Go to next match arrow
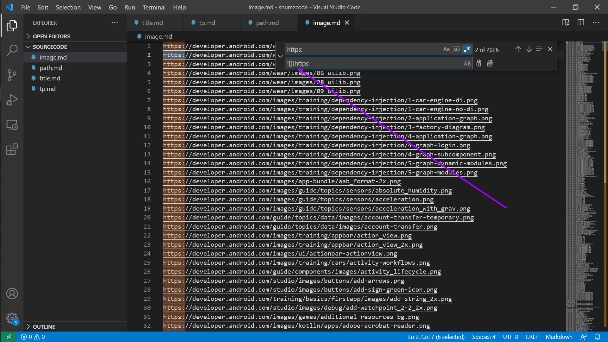The image size is (608, 342). (x=529, y=49)
